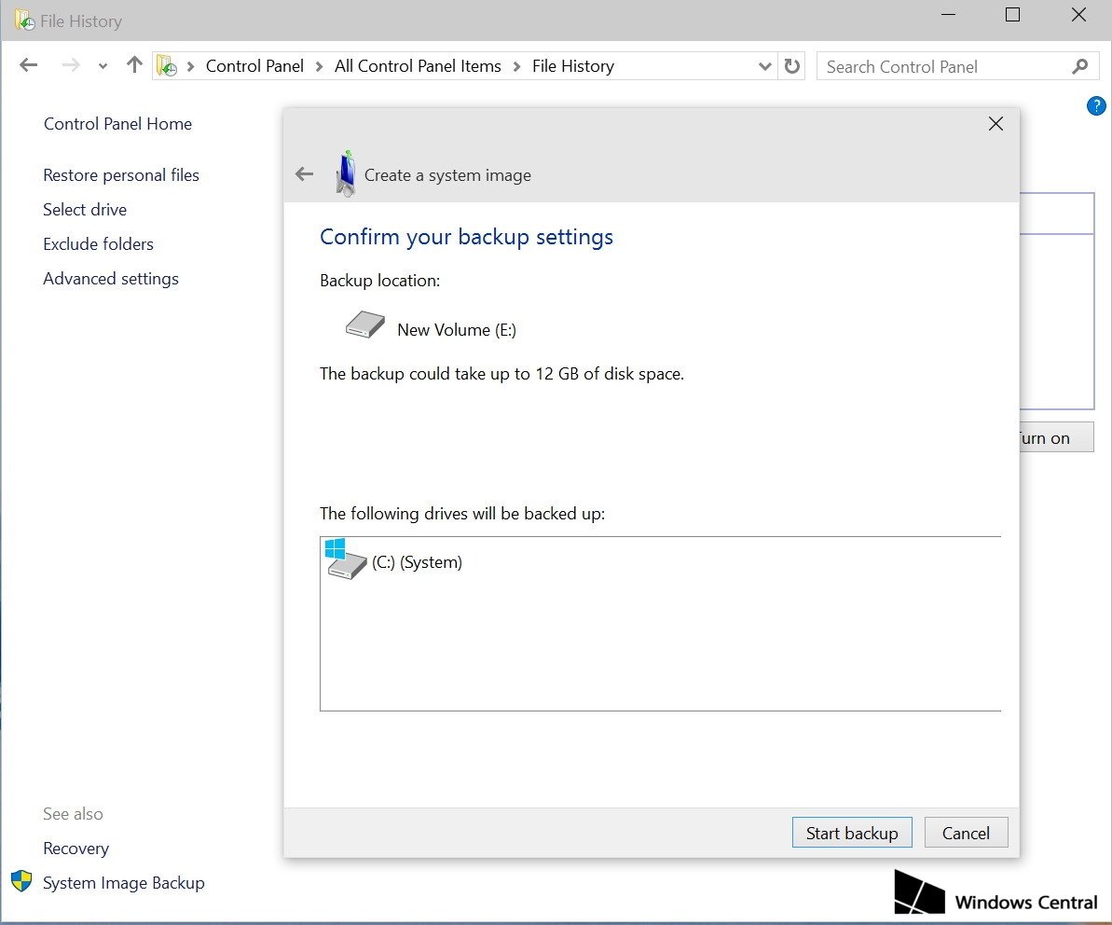Open the address bar dropdown arrow
1112x925 pixels.
(765, 65)
